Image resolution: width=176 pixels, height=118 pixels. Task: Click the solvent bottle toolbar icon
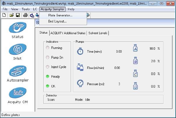[37, 15]
